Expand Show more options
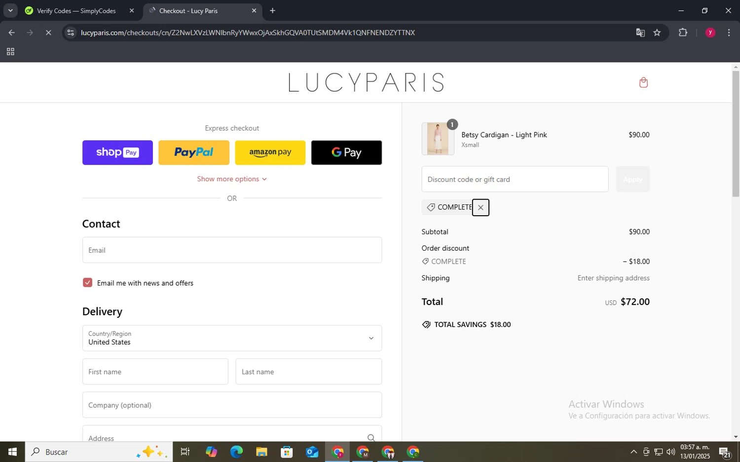Screen dimensions: 740x462 (x=232, y=179)
